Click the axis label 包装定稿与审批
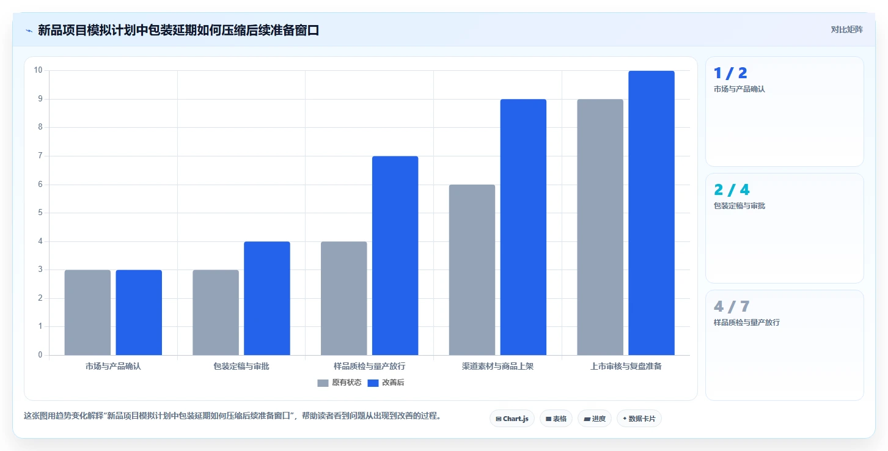The image size is (888, 451). pyautogui.click(x=241, y=367)
